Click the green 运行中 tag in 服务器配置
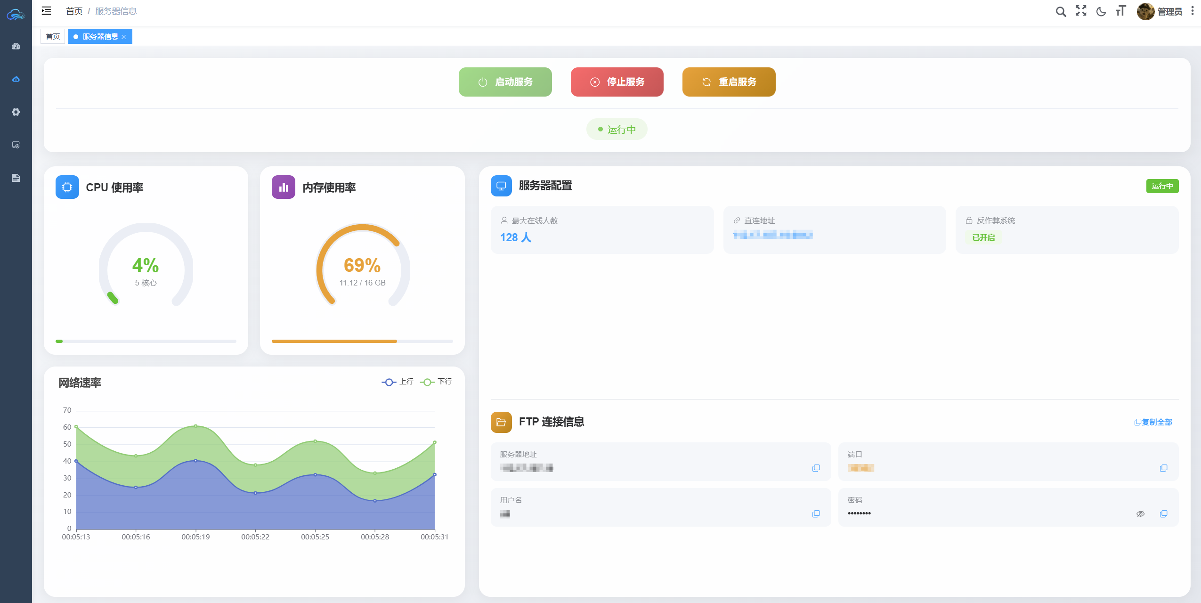The image size is (1201, 603). 1162,186
